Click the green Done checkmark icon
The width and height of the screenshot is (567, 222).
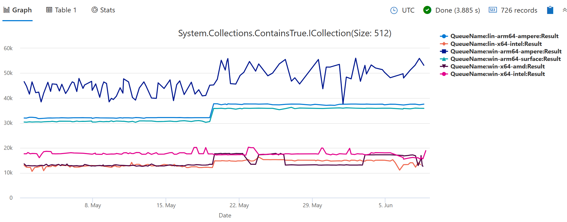click(427, 10)
